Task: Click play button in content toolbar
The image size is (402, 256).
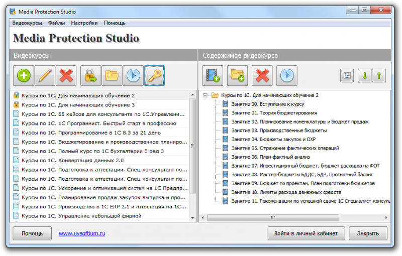Action: 287,75
